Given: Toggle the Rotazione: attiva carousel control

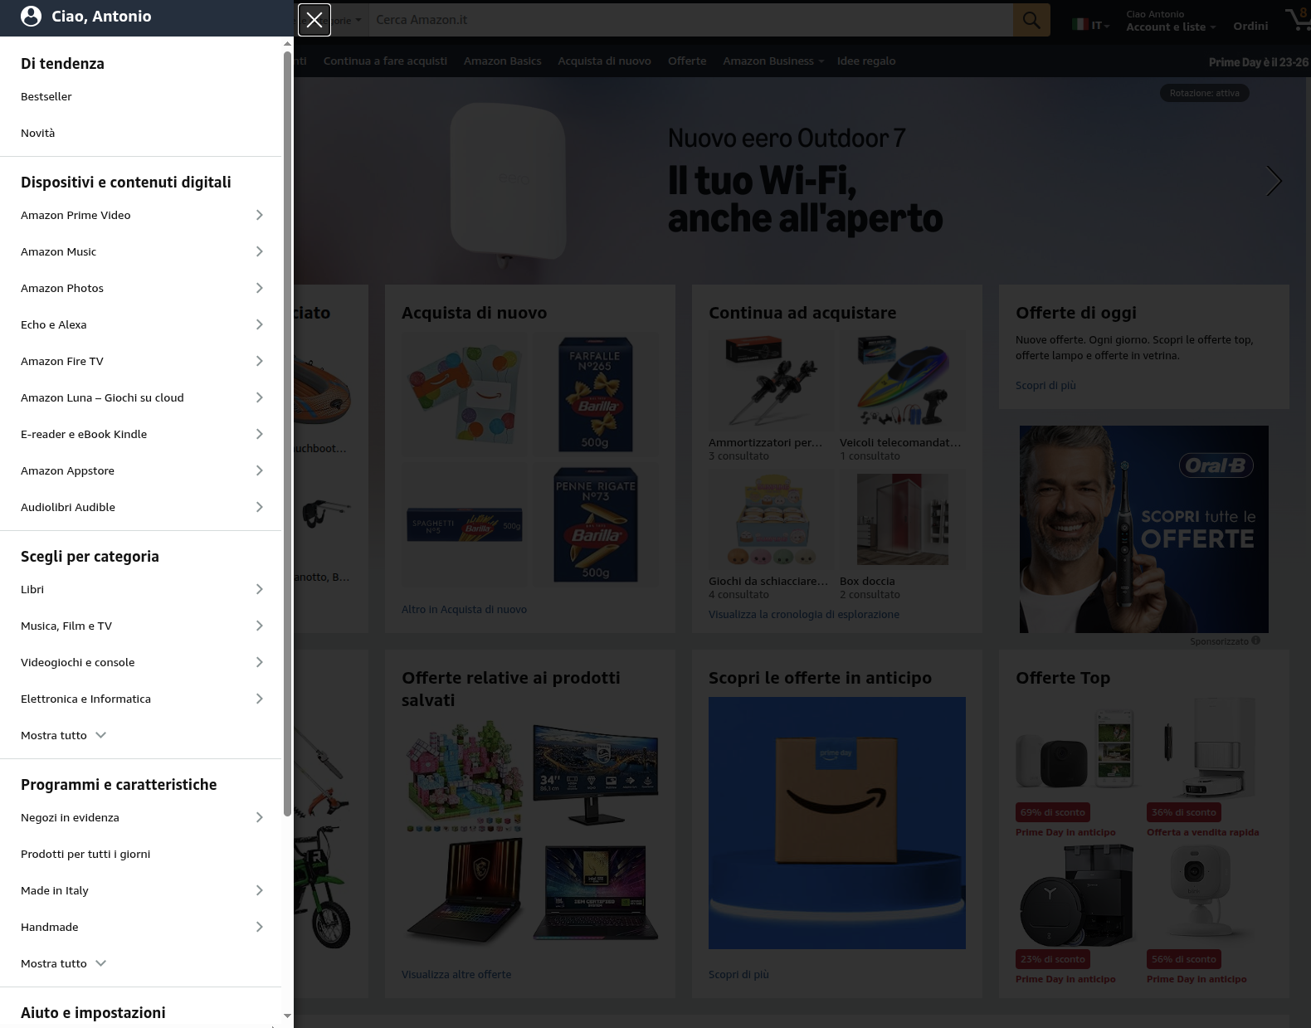Looking at the screenshot, I should [1204, 93].
